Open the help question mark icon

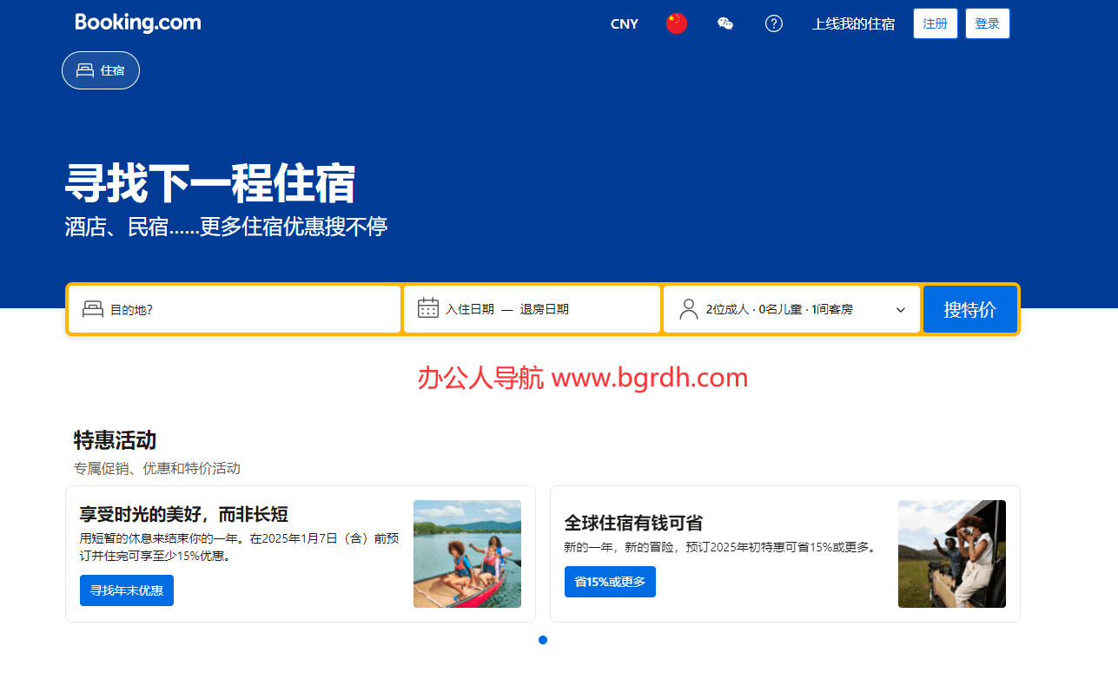(774, 24)
